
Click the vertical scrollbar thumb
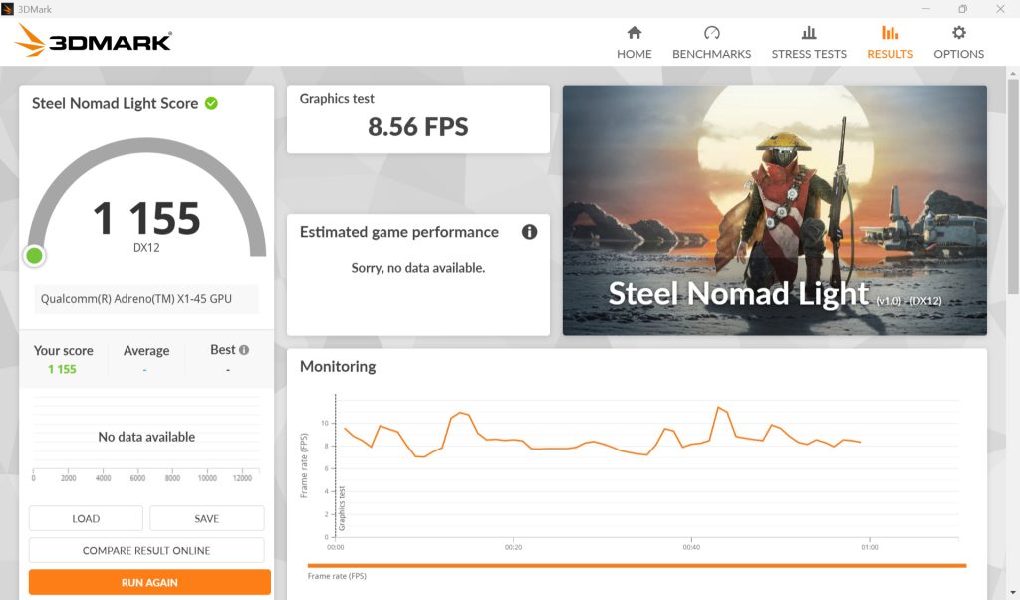click(x=1013, y=185)
